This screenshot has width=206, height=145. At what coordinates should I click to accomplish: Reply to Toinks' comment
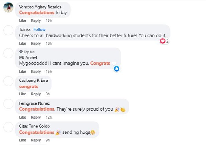(x=36, y=43)
